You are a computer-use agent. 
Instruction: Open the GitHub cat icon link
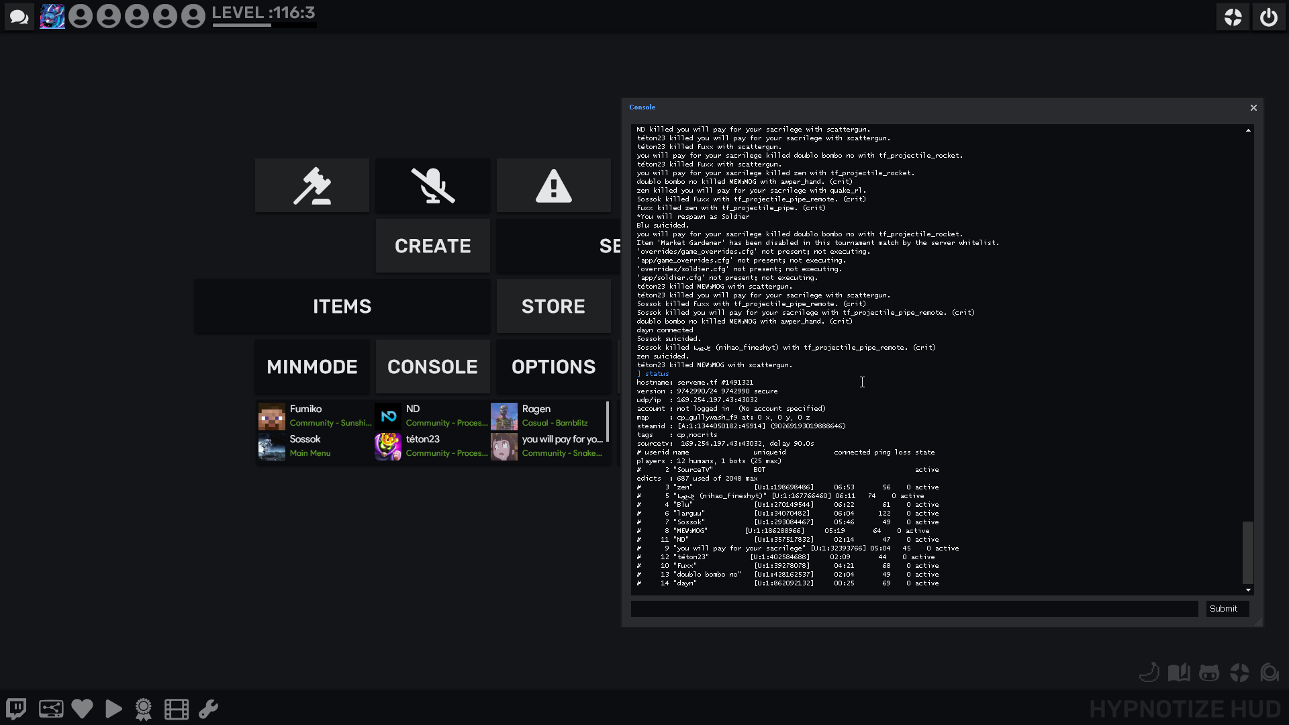pos(1208,673)
